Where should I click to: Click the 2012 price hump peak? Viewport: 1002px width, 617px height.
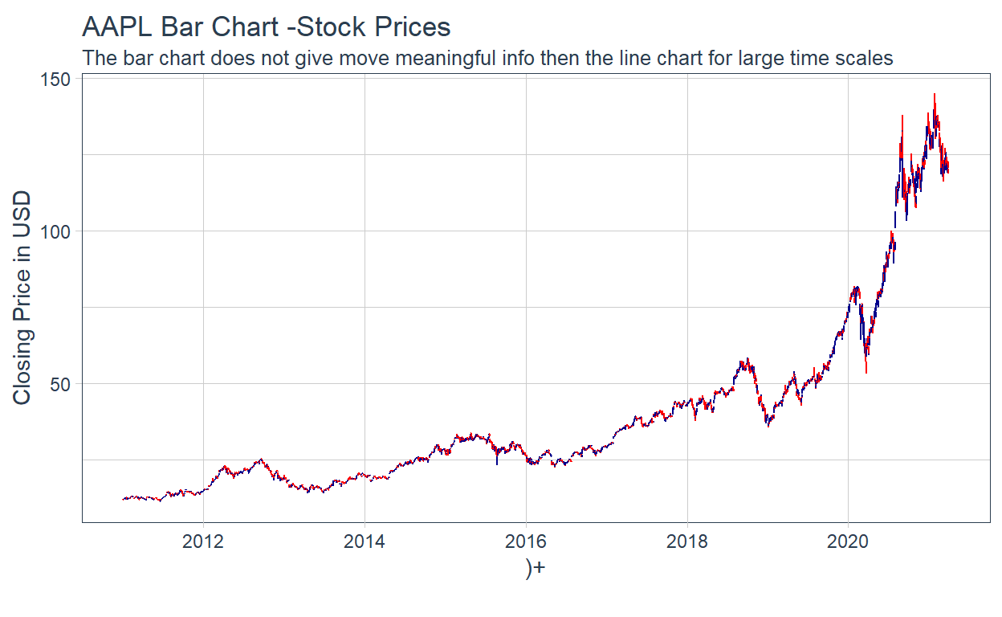[x=259, y=460]
